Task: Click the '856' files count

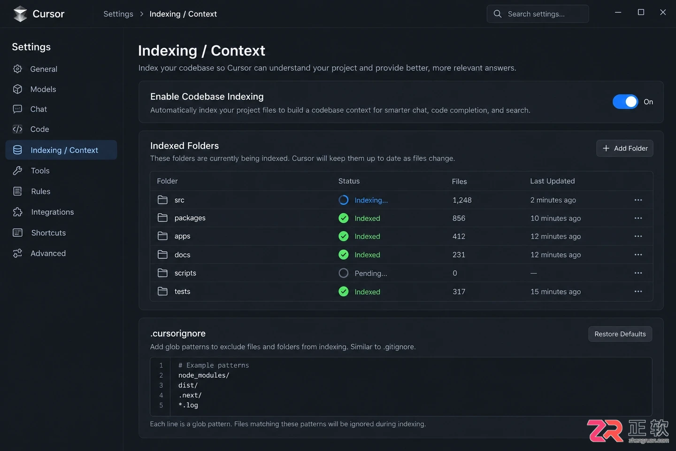Action: tap(459, 218)
